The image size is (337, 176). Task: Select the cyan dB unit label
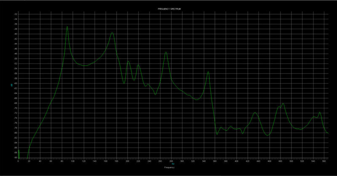coord(12,85)
